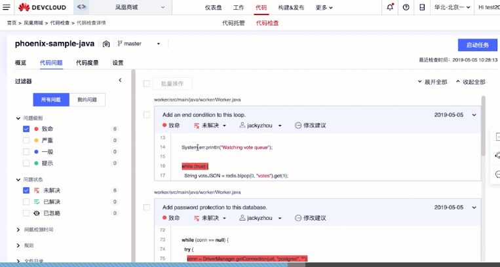The image size is (500, 267).
Task: Toggle the 已解决 status checkbox
Action: click(x=26, y=202)
